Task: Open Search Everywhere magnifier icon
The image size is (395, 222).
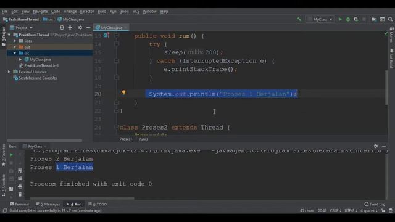Action: 390,19
